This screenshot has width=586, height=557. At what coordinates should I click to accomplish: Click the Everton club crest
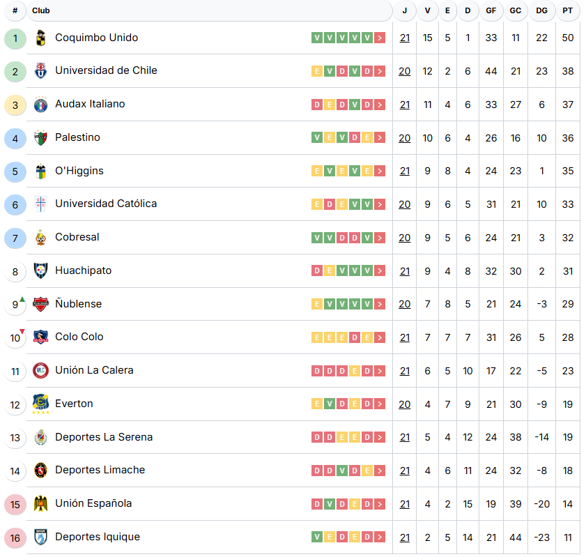(40, 404)
